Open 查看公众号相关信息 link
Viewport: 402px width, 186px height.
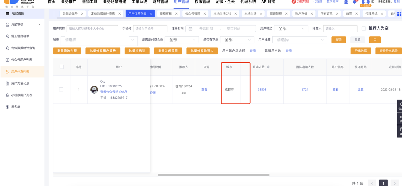113,92
